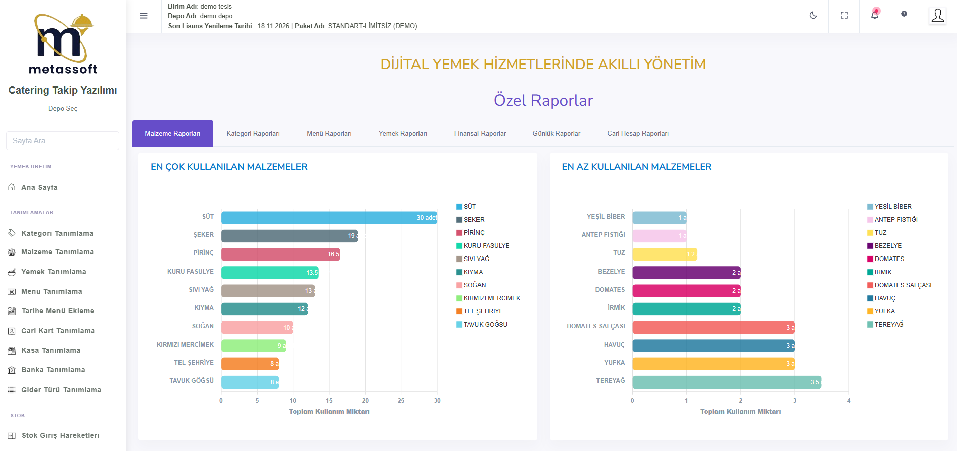Click the Kategori Tanımlama tag icon
This screenshot has width=957, height=451.
coord(12,233)
